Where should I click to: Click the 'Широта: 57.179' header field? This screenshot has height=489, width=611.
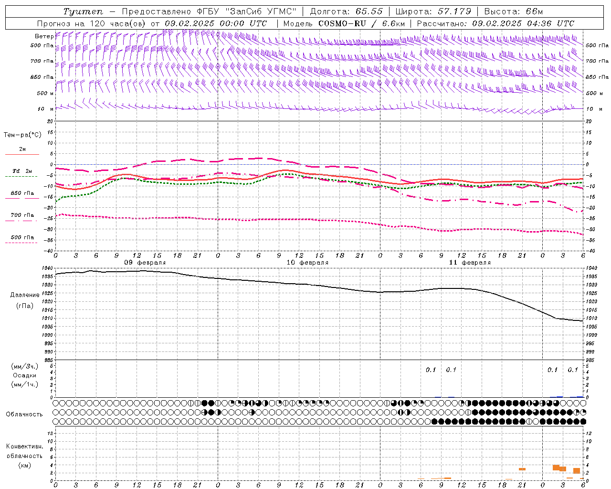point(433,11)
